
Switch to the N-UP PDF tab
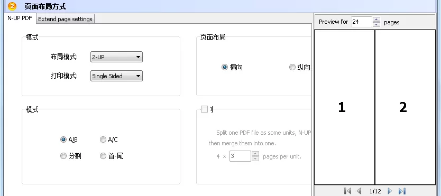coord(20,18)
